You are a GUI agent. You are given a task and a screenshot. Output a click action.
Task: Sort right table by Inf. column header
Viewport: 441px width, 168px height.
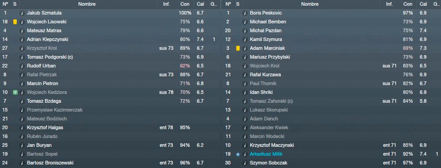[x=390, y=4]
